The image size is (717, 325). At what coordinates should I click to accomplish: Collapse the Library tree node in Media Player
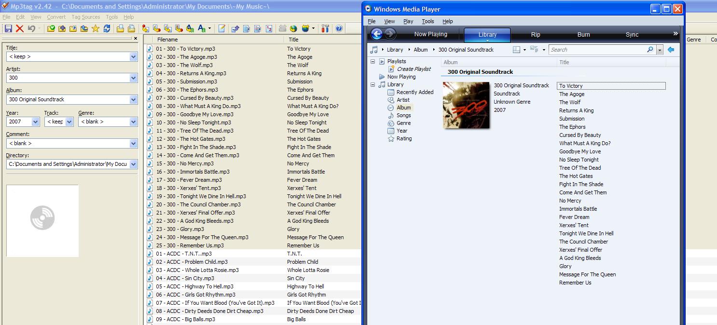(372, 84)
